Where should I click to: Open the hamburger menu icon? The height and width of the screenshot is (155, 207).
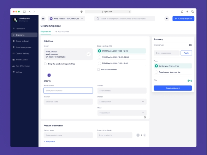pos(43,19)
